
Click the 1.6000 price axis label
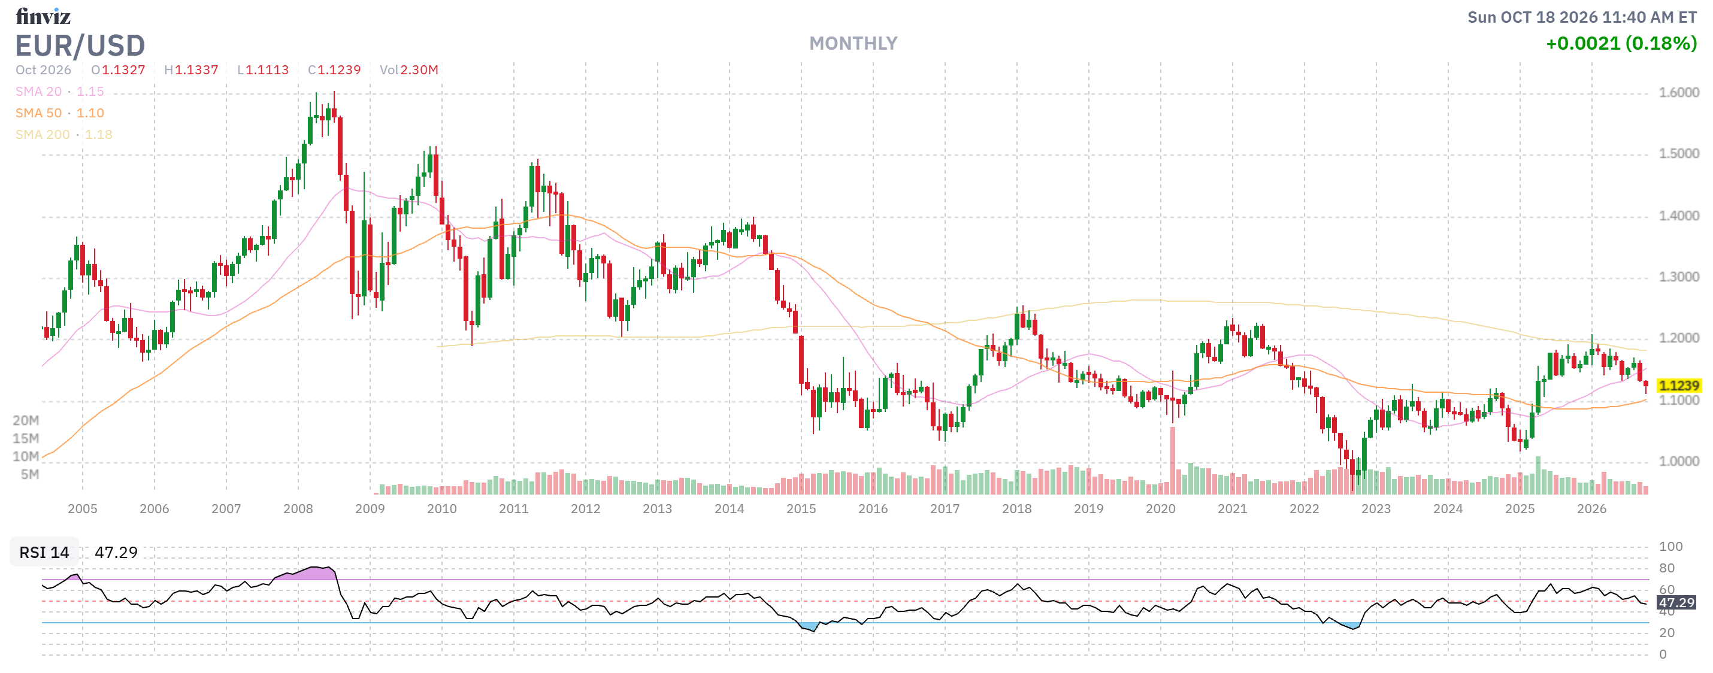(1678, 92)
